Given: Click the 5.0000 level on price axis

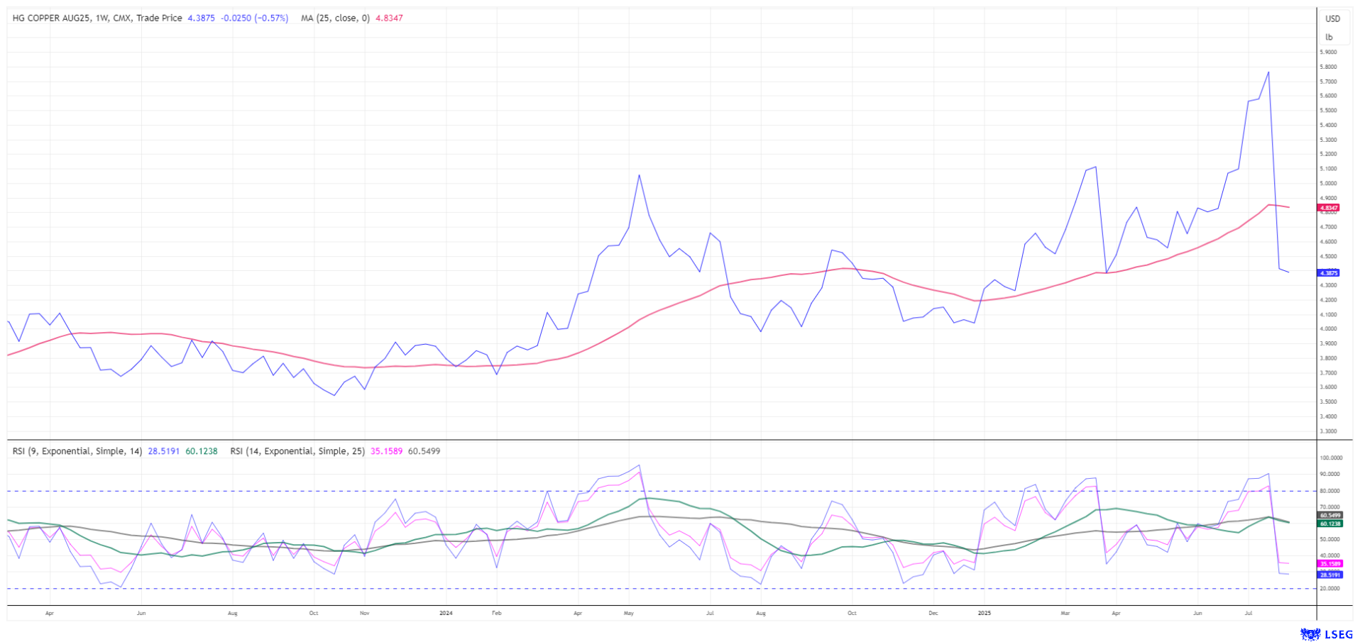Looking at the screenshot, I should (x=1327, y=184).
